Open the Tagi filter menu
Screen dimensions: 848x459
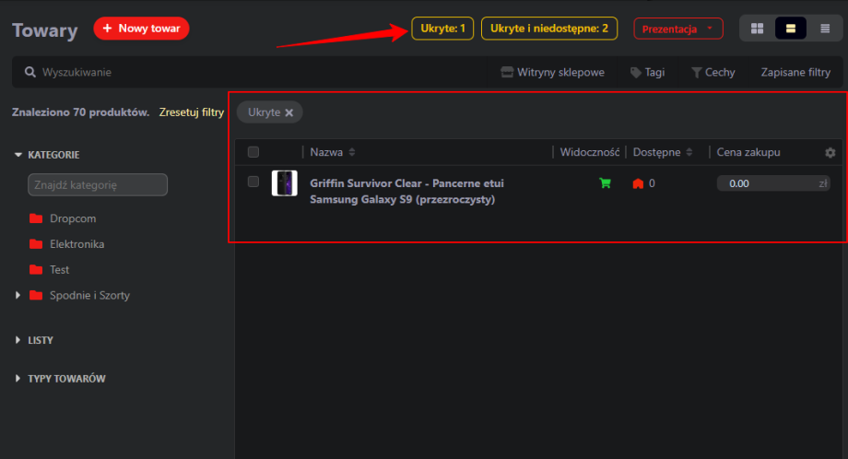pyautogui.click(x=648, y=72)
